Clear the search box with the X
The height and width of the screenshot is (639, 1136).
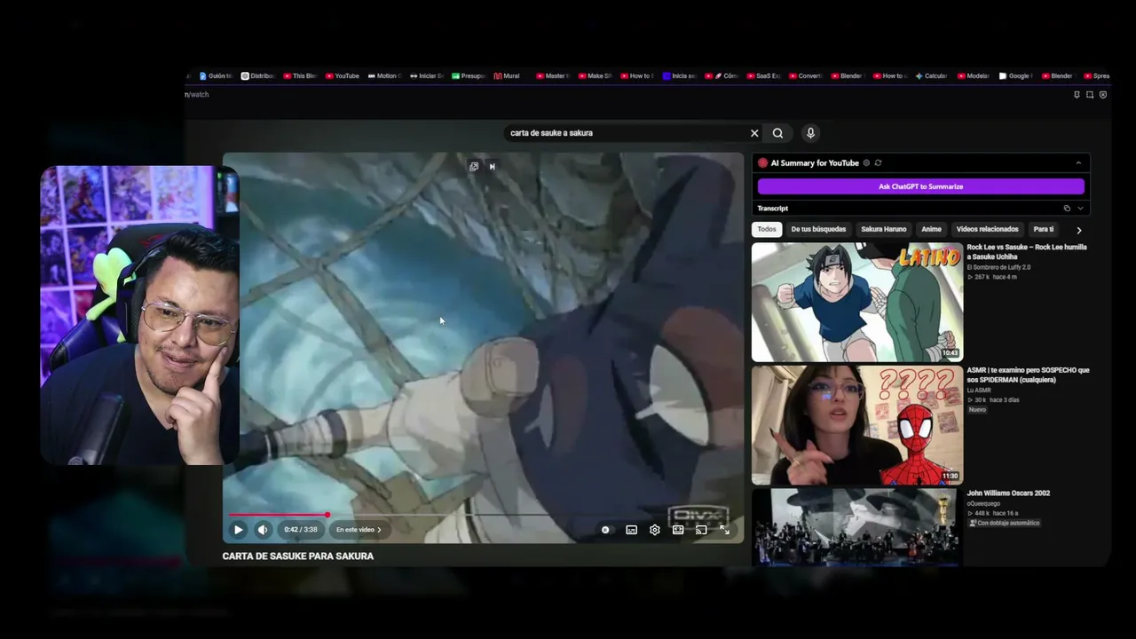click(x=754, y=133)
